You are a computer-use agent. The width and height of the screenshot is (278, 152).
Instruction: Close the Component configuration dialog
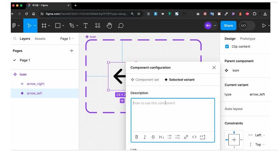coord(214,67)
